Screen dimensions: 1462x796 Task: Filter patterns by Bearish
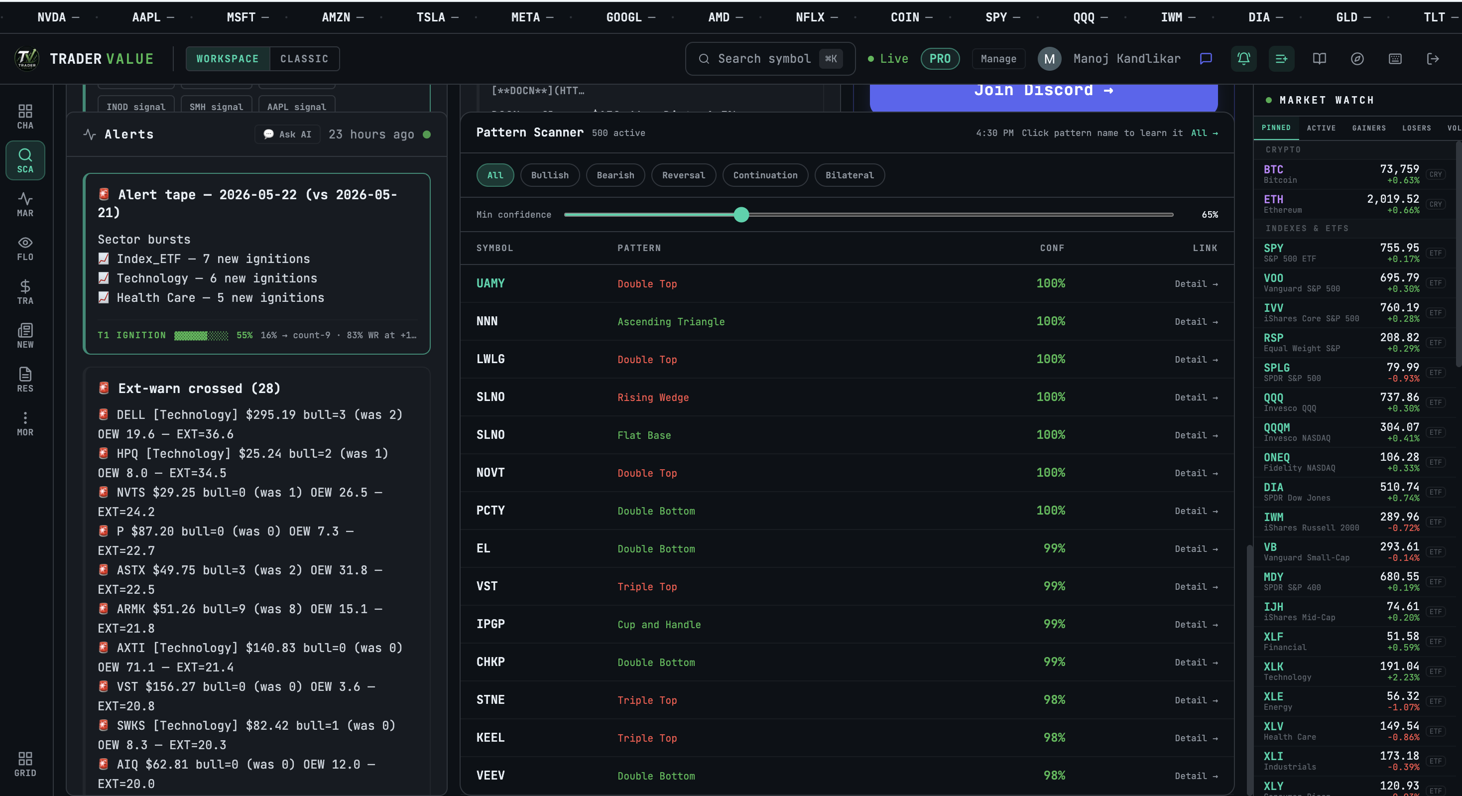click(615, 175)
